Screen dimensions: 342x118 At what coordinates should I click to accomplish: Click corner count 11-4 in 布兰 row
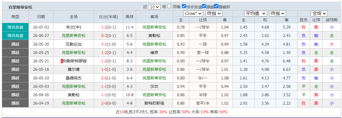[129, 27]
